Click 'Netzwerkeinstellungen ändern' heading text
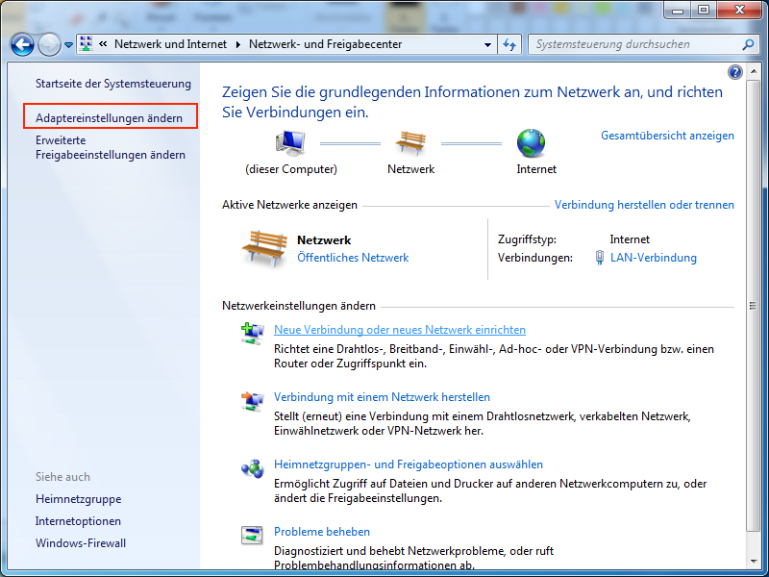 click(x=299, y=306)
